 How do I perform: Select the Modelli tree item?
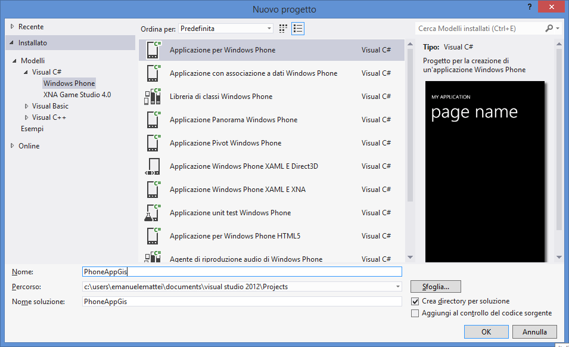(33, 61)
